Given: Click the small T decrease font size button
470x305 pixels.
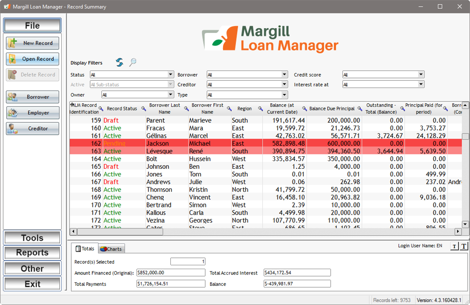Looking at the screenshot, I should (454, 247).
